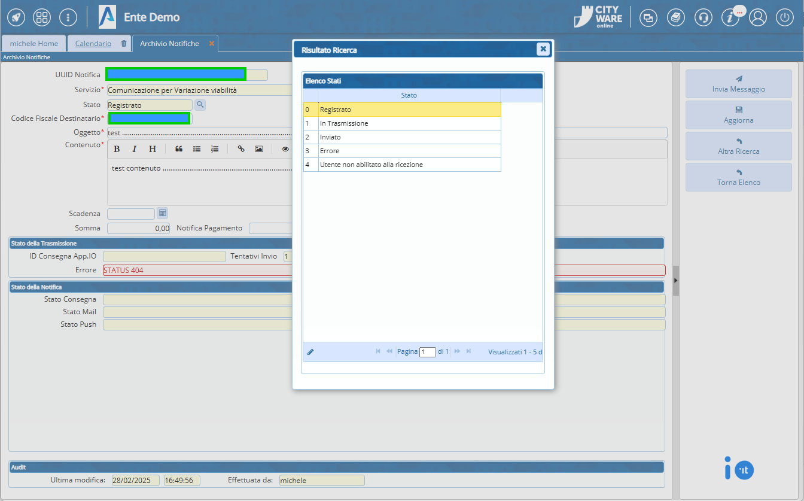Click the pencil edit icon in dialog footer
Viewport: 804px width, 501px height.
(310, 352)
